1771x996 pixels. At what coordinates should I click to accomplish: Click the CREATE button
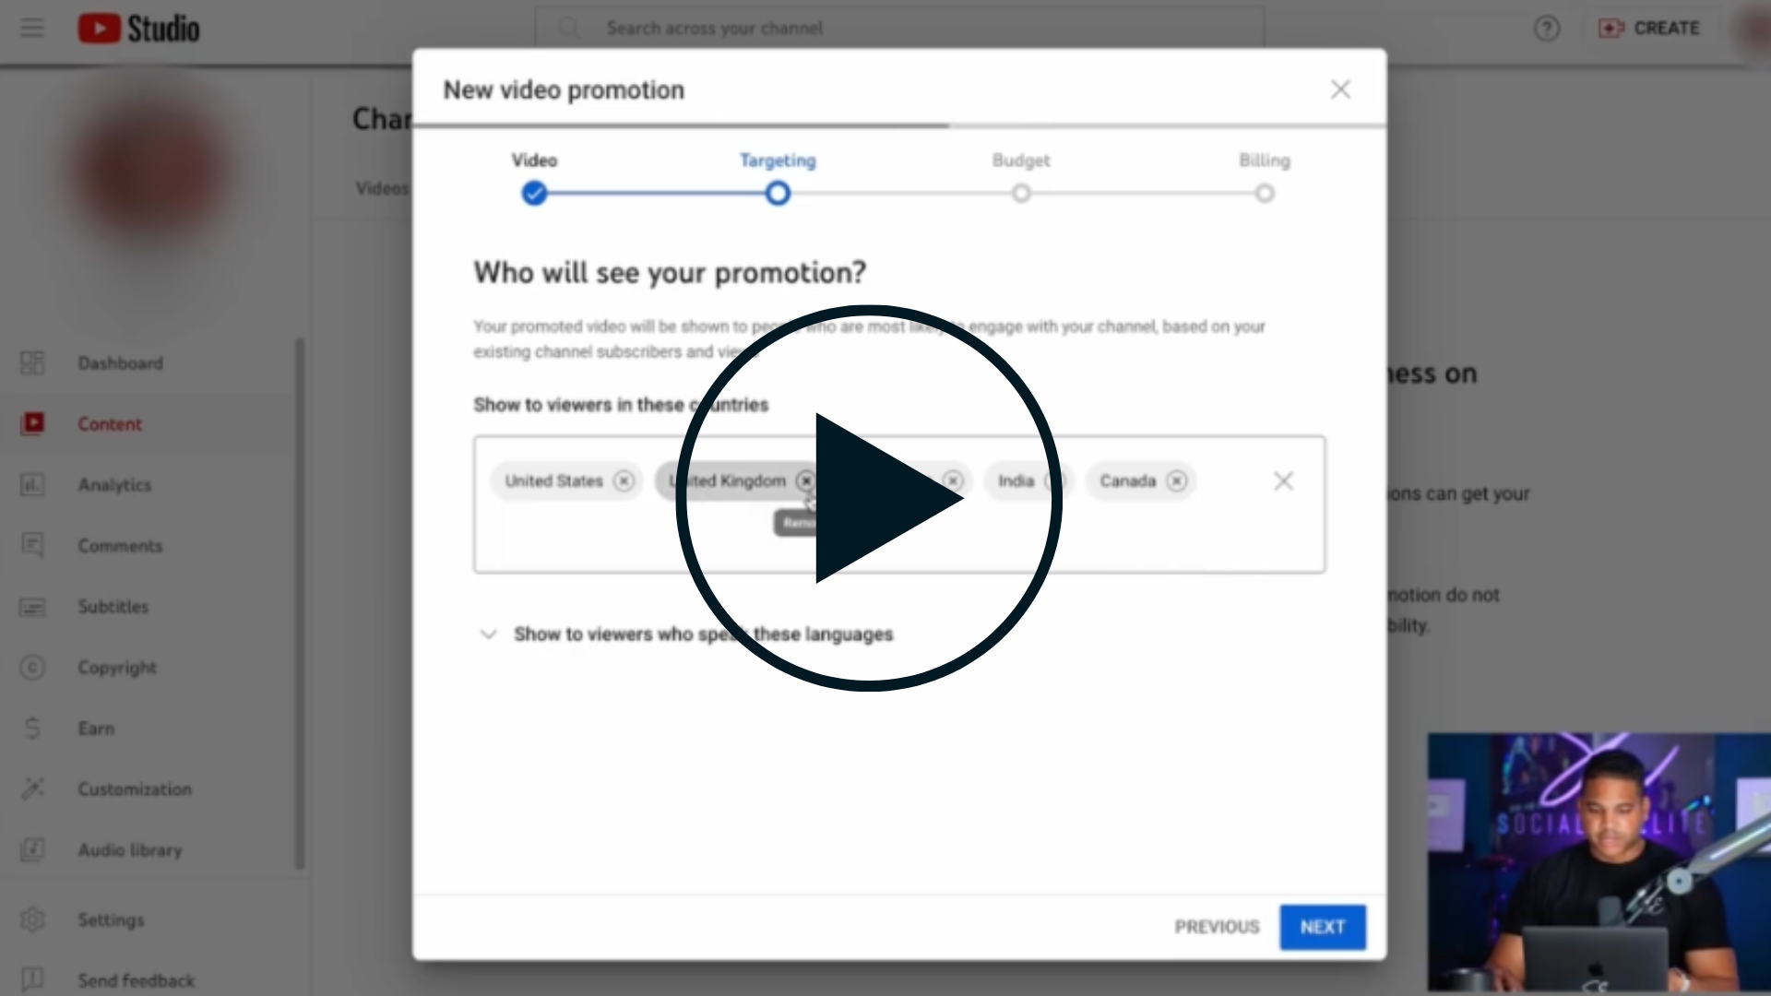1649,29
